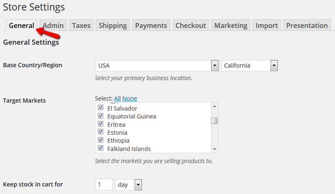
Task: Uncheck the El Salvador checkbox
Action: point(100,108)
